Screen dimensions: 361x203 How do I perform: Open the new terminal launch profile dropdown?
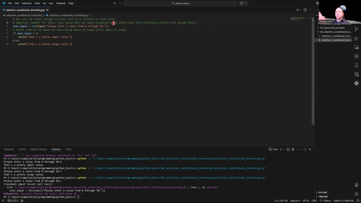coord(284,149)
